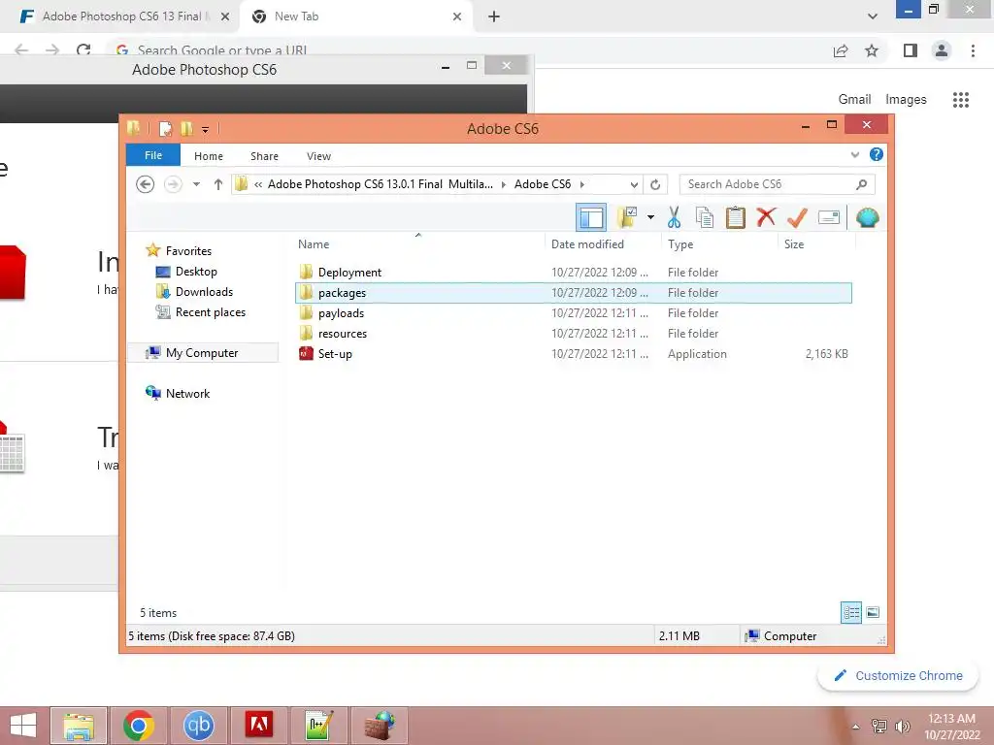Viewport: 994px width, 745px height.
Task: Open qBittorrent from the taskbar
Action: (x=198, y=726)
